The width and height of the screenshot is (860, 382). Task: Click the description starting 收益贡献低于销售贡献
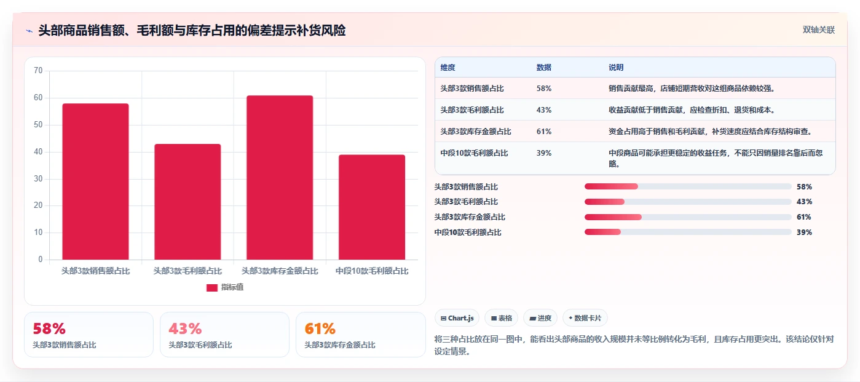[692, 110]
